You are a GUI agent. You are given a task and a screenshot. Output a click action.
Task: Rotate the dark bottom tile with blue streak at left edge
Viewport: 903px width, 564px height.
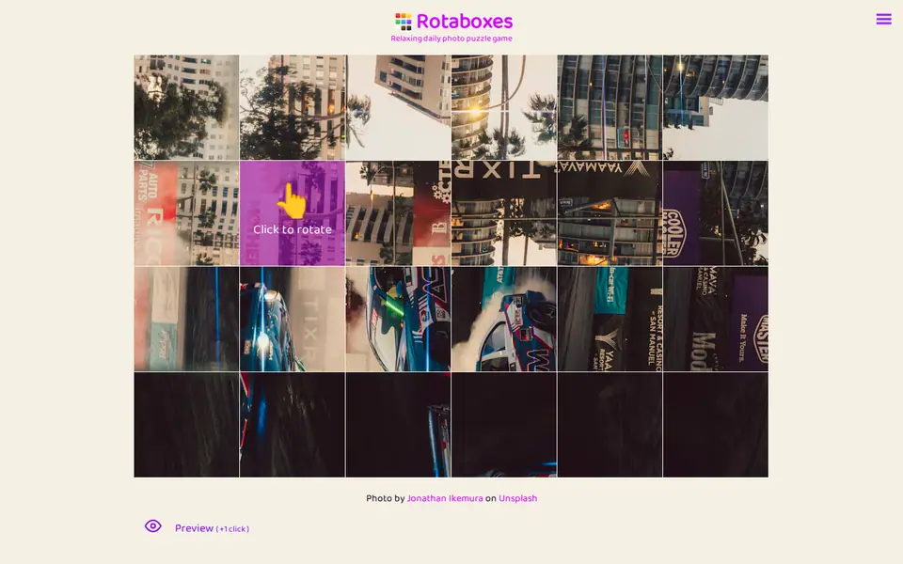[292, 425]
